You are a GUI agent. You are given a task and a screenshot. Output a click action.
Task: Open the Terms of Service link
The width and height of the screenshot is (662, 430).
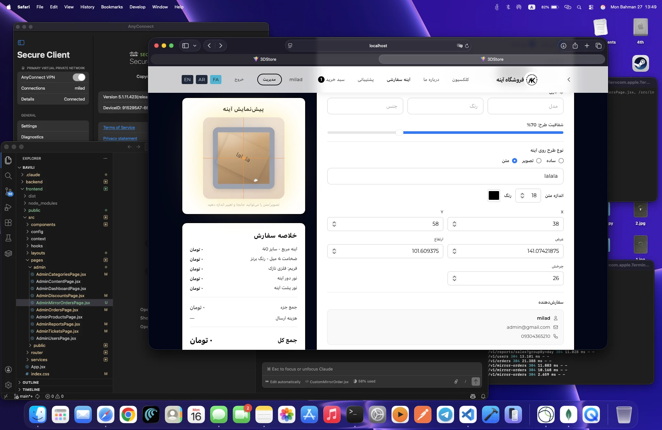[119, 127]
